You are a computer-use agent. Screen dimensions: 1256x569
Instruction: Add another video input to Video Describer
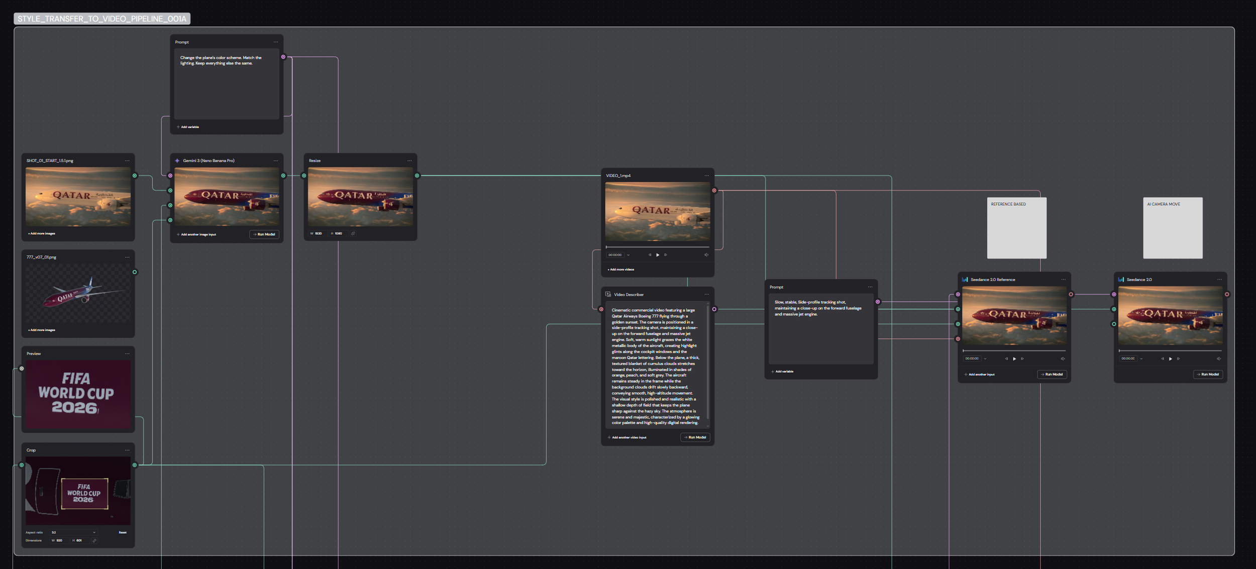point(627,438)
